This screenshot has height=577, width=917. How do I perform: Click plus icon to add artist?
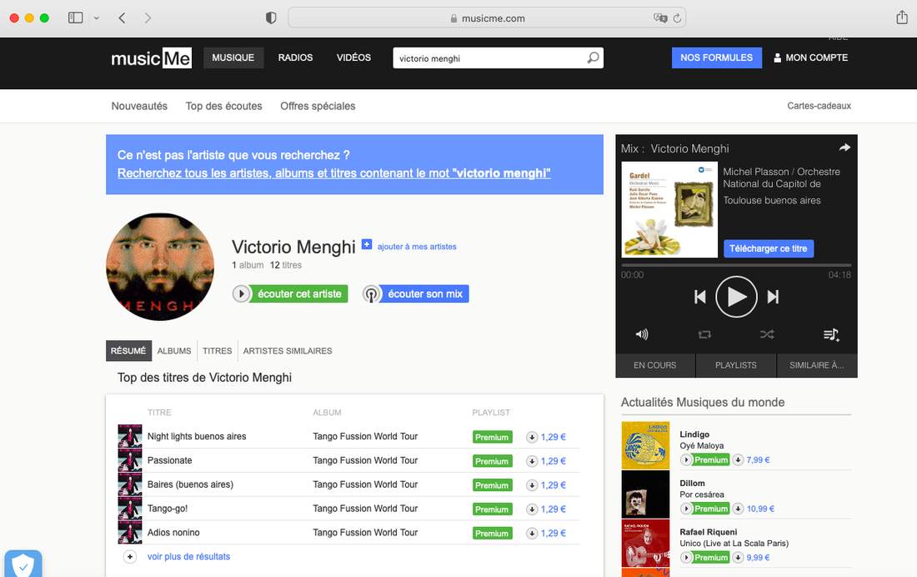pos(367,244)
